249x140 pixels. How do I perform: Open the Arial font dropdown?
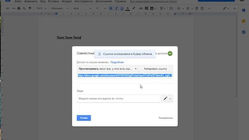point(82,9)
